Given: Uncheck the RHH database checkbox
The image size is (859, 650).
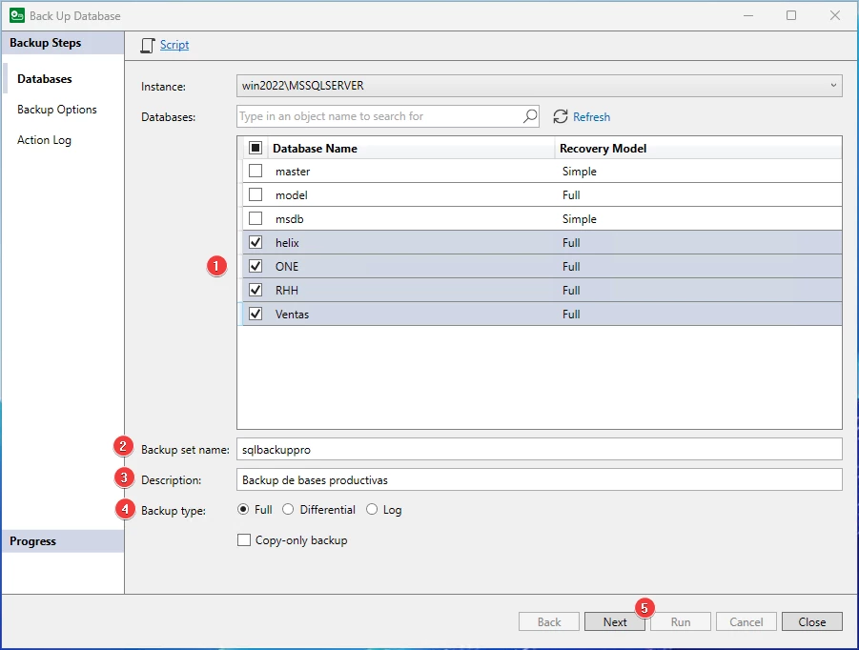Looking at the screenshot, I should [256, 290].
